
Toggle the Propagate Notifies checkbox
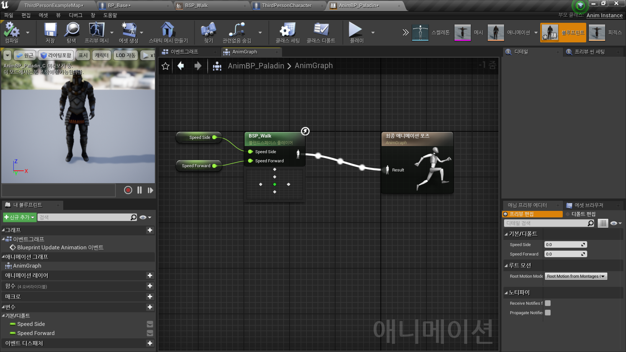tap(548, 313)
